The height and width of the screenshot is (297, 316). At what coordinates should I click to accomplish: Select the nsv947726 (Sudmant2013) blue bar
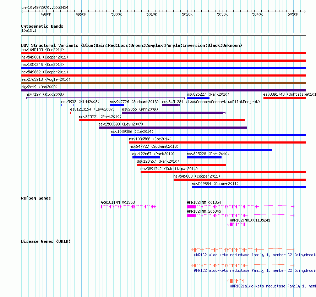(117, 105)
